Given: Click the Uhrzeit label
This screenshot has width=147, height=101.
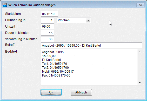Looking at the screenshot, I should tap(10, 27).
